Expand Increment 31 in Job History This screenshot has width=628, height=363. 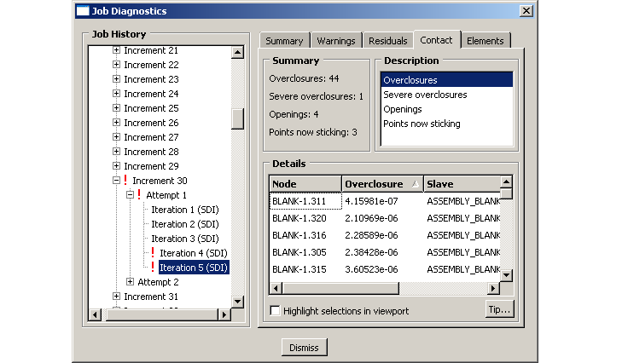pyautogui.click(x=117, y=297)
